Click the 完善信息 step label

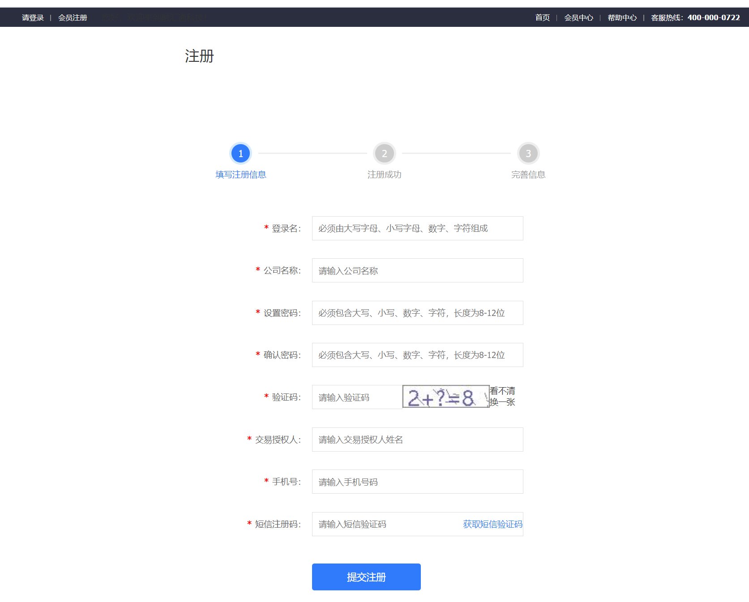(528, 175)
